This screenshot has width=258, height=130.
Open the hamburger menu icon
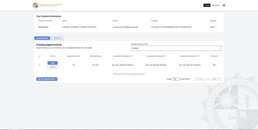tap(224, 5)
